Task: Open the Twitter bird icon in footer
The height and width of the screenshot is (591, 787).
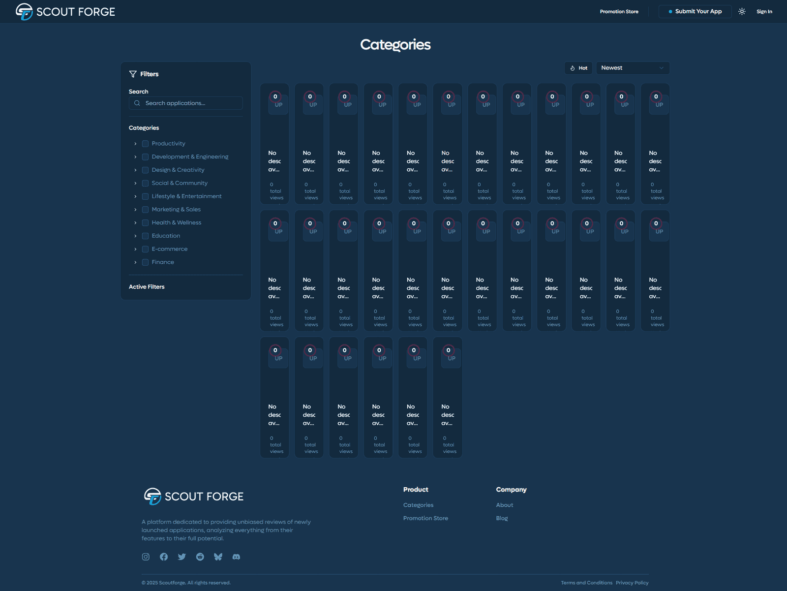Action: click(x=182, y=557)
